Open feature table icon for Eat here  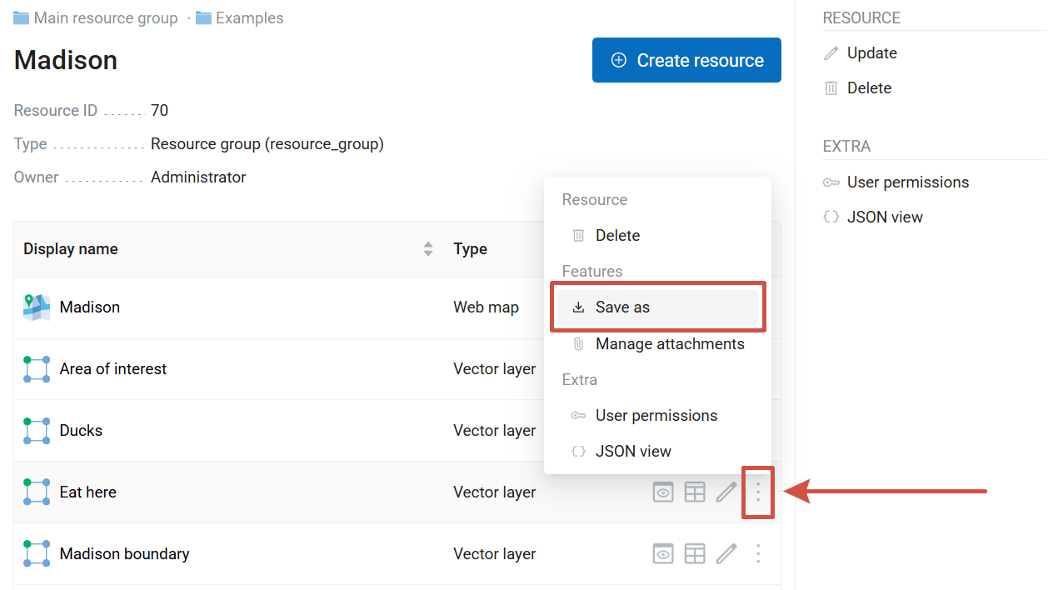(695, 492)
